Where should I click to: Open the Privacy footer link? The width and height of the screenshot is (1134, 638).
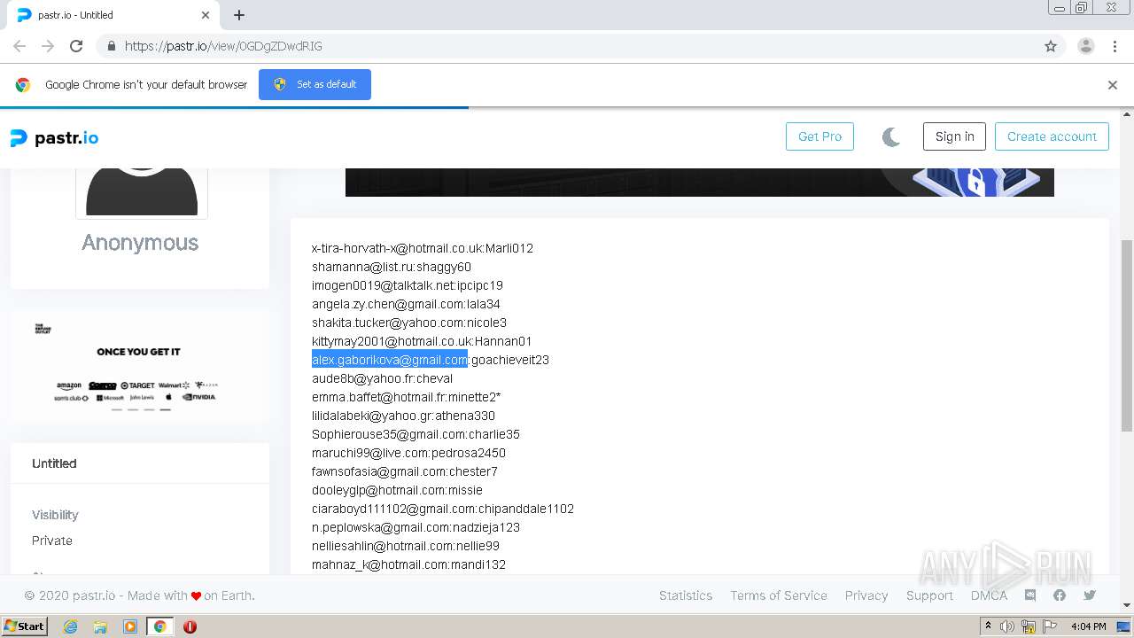[x=866, y=595]
